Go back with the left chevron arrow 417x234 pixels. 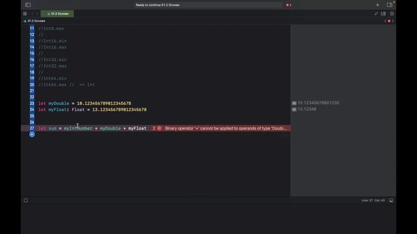(x=32, y=14)
